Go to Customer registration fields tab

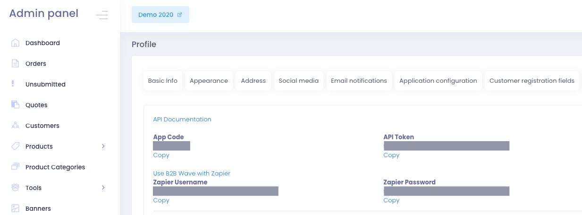(531, 81)
